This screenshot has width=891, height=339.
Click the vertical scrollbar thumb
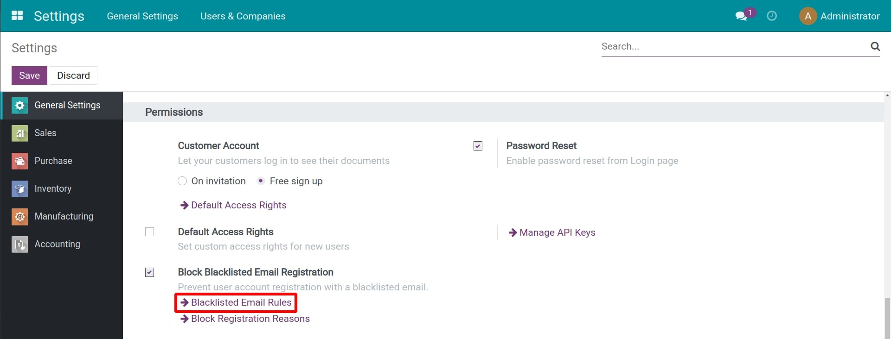tap(887, 318)
